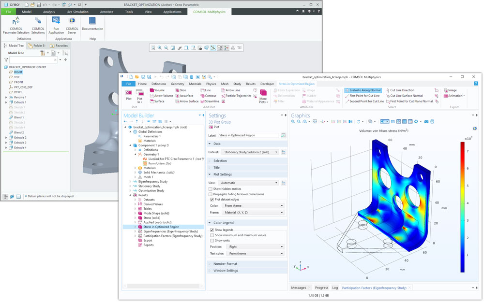Click Evaluate Along Normal button
Viewport: 484px width, 302px height.
click(x=363, y=90)
